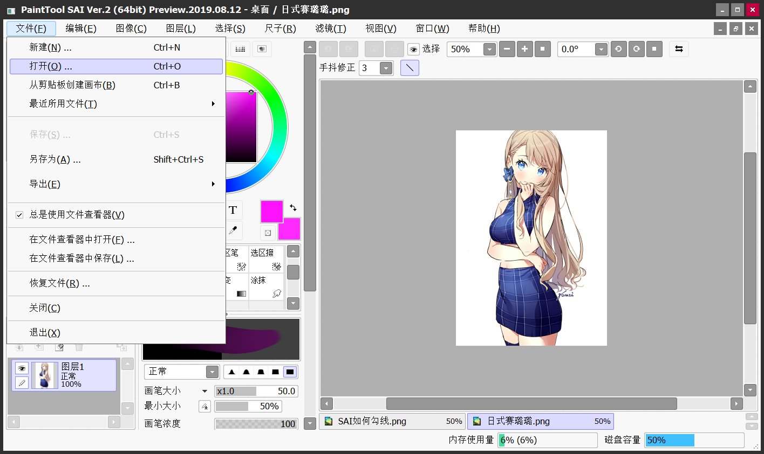Hide 图层1 with its eye icon
The height and width of the screenshot is (454, 764).
point(22,368)
